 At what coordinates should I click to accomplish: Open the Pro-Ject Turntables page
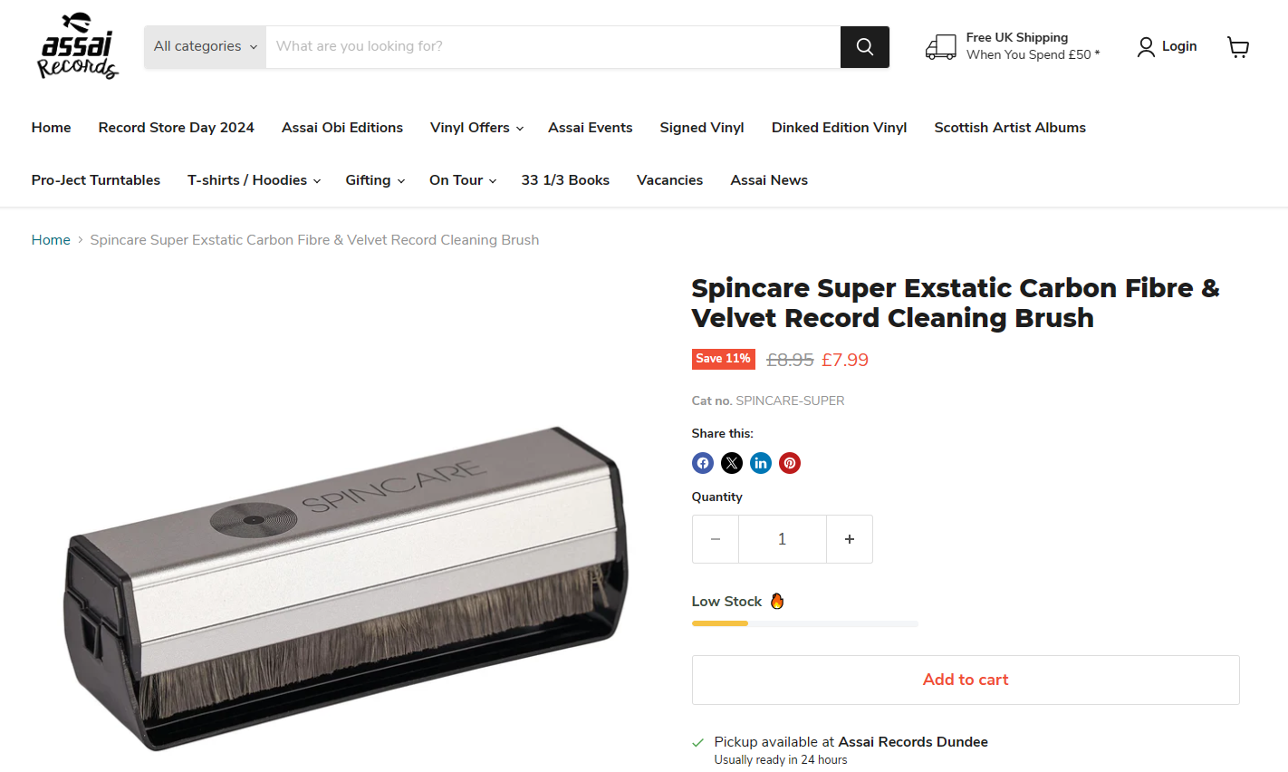(96, 180)
